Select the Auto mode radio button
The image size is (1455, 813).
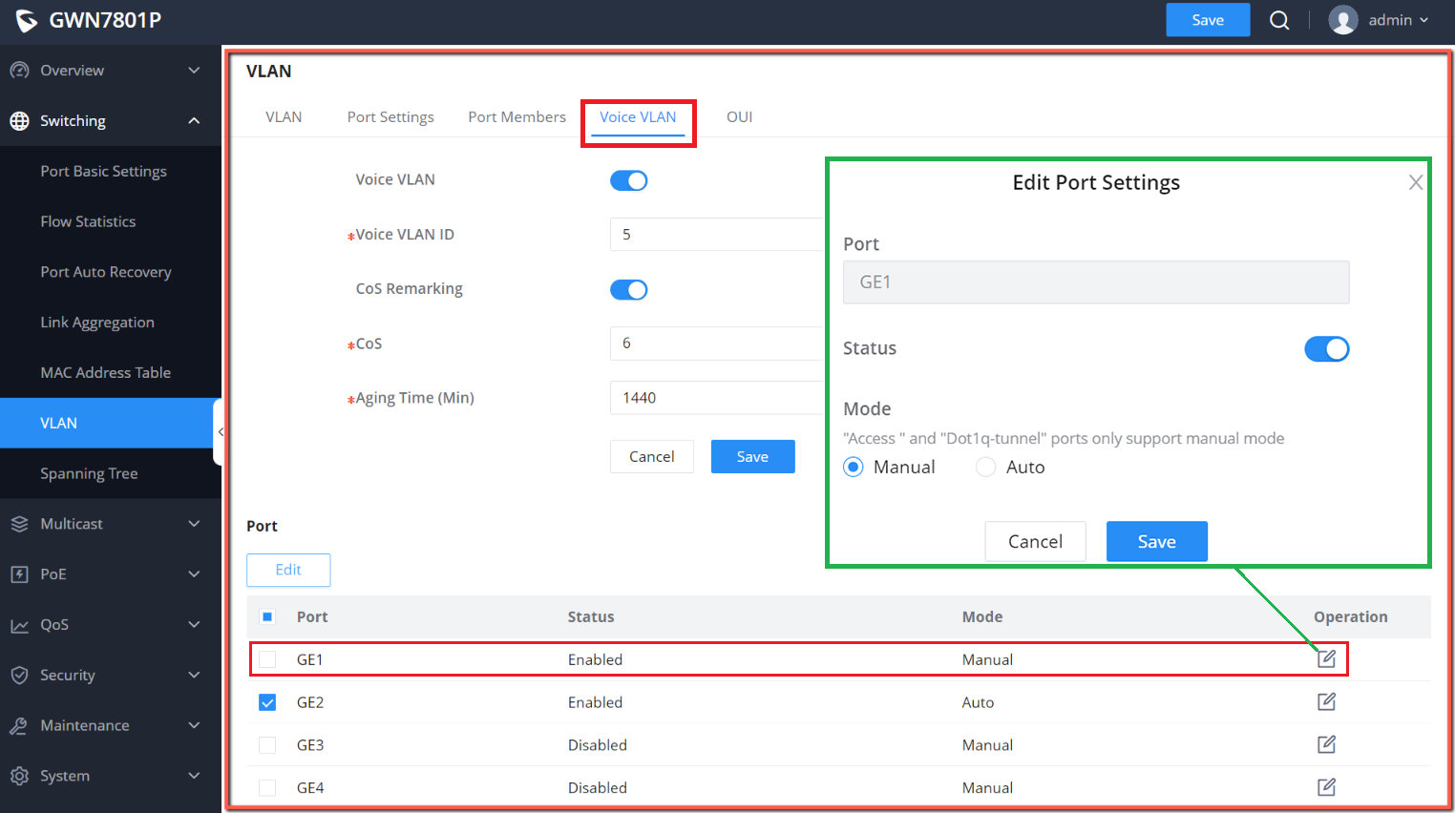(985, 467)
